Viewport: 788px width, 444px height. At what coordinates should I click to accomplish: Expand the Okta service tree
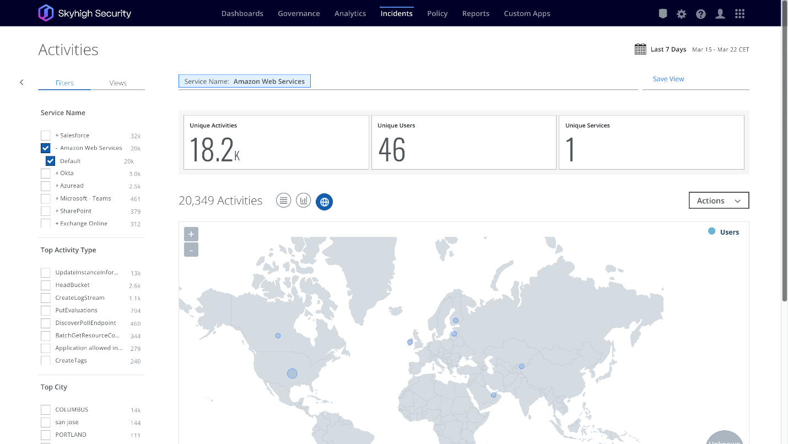(57, 174)
